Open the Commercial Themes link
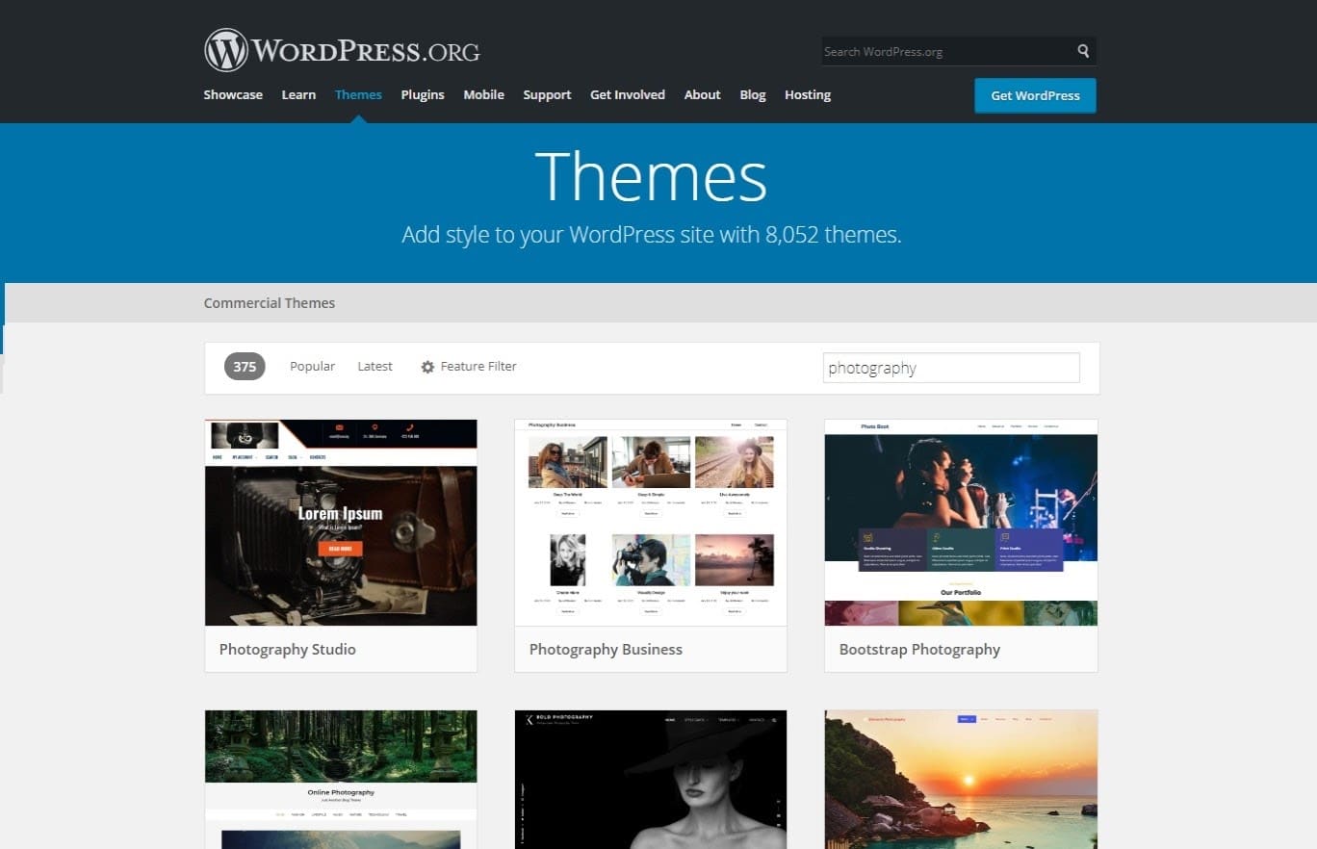1317x849 pixels. pos(269,302)
